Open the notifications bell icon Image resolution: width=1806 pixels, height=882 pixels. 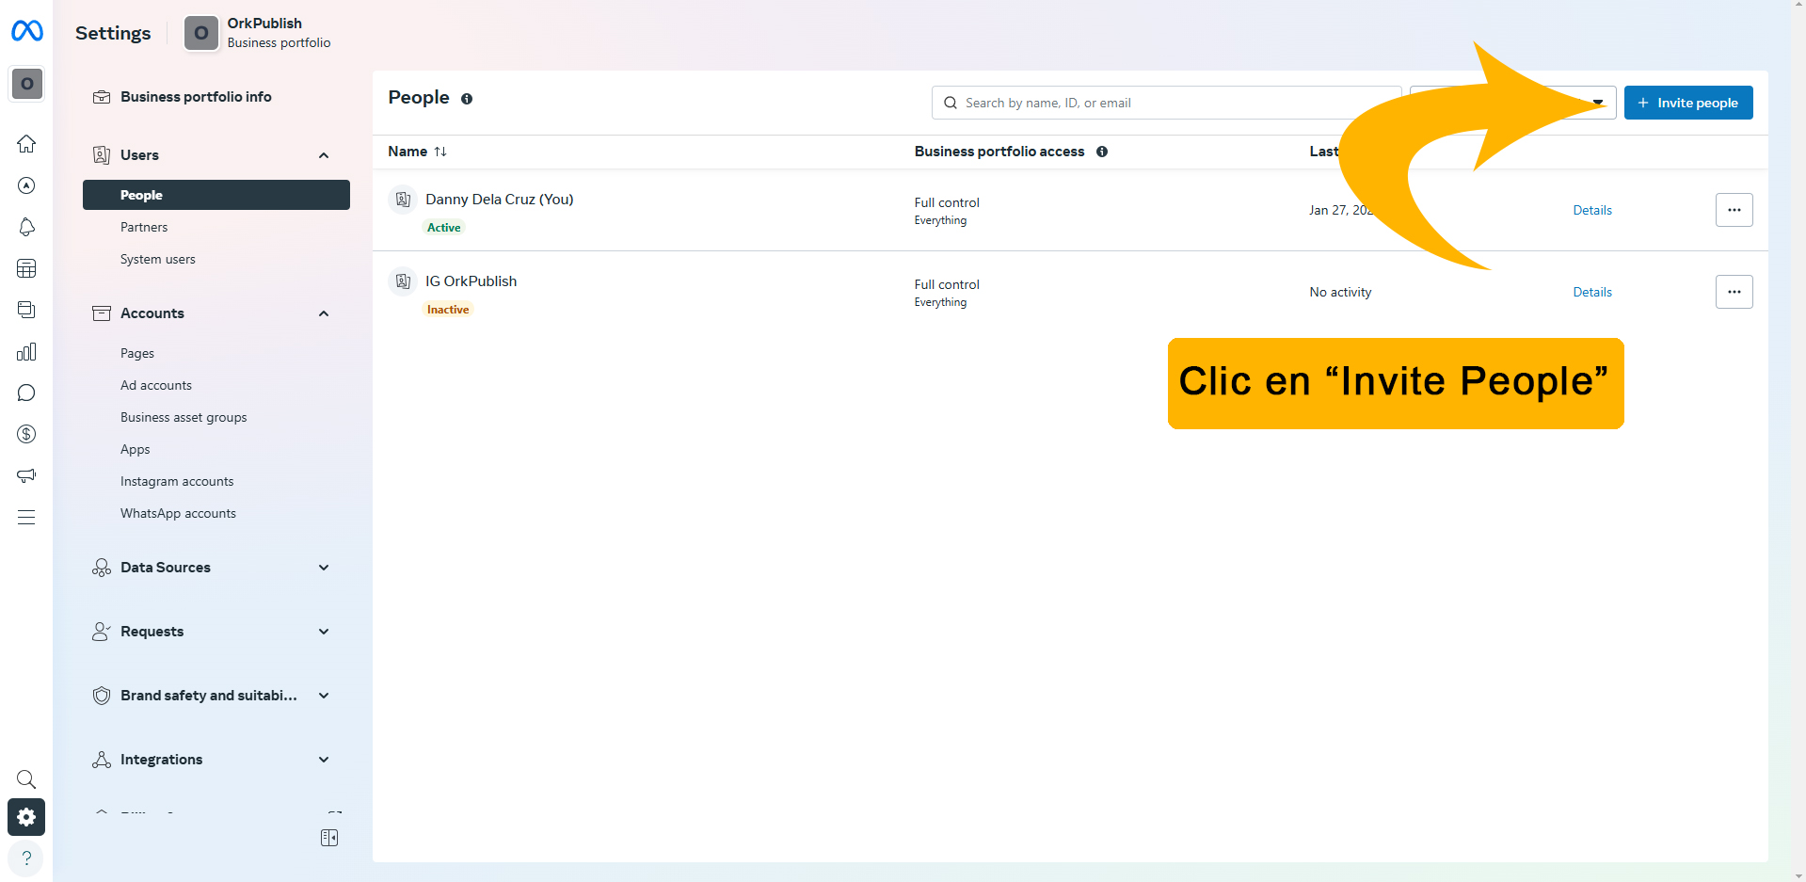click(26, 227)
